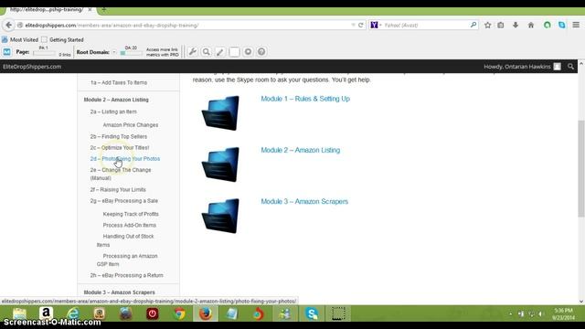Screen dimensions: 585x329
Task: Click EliteDropShippers.com in the black admin bar
Action: click(32, 67)
